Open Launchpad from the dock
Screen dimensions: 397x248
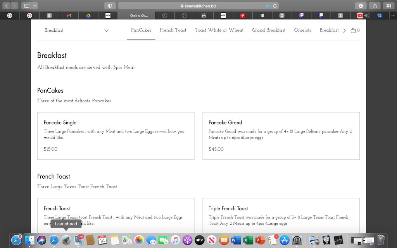click(66, 240)
